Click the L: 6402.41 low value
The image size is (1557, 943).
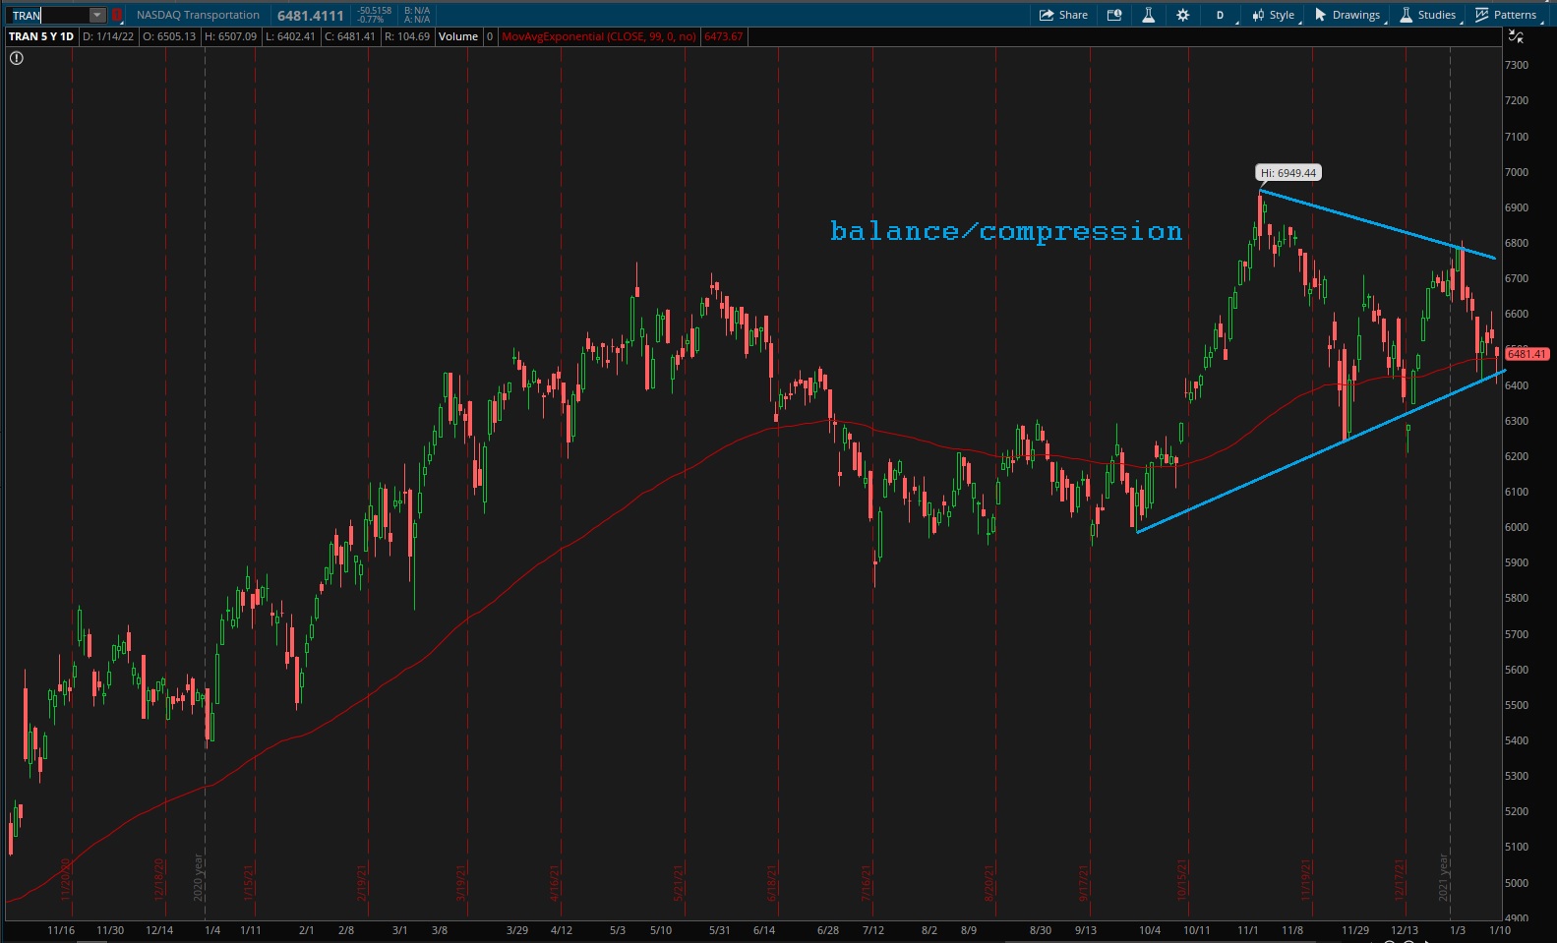click(290, 36)
